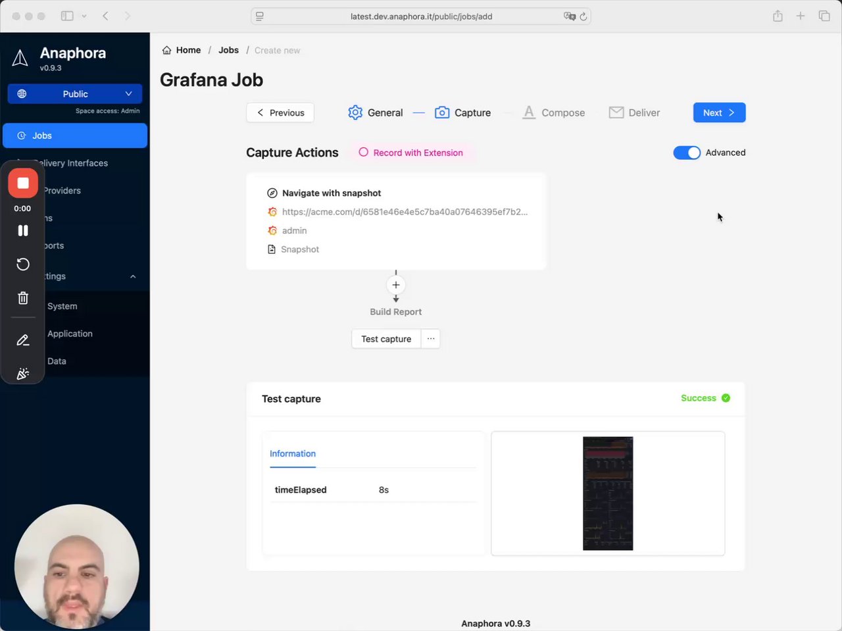Click the page settings icon in address bar
The image size is (842, 631).
[x=260, y=16]
